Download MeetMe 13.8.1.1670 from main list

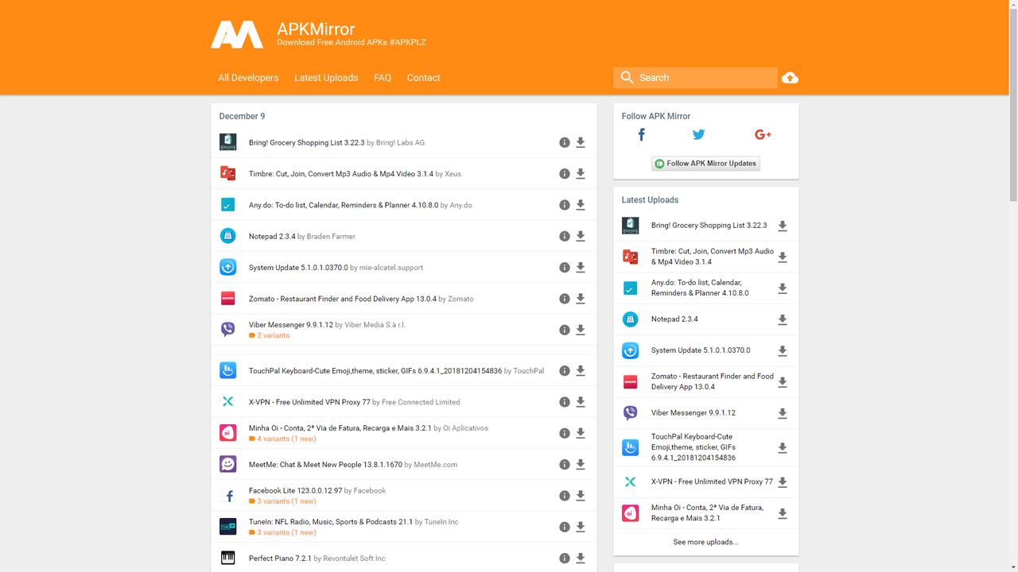(581, 465)
